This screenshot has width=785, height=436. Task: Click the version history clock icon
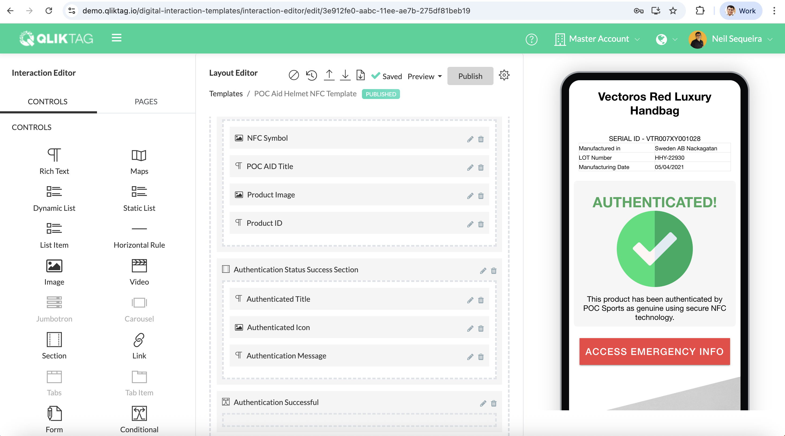pos(311,75)
